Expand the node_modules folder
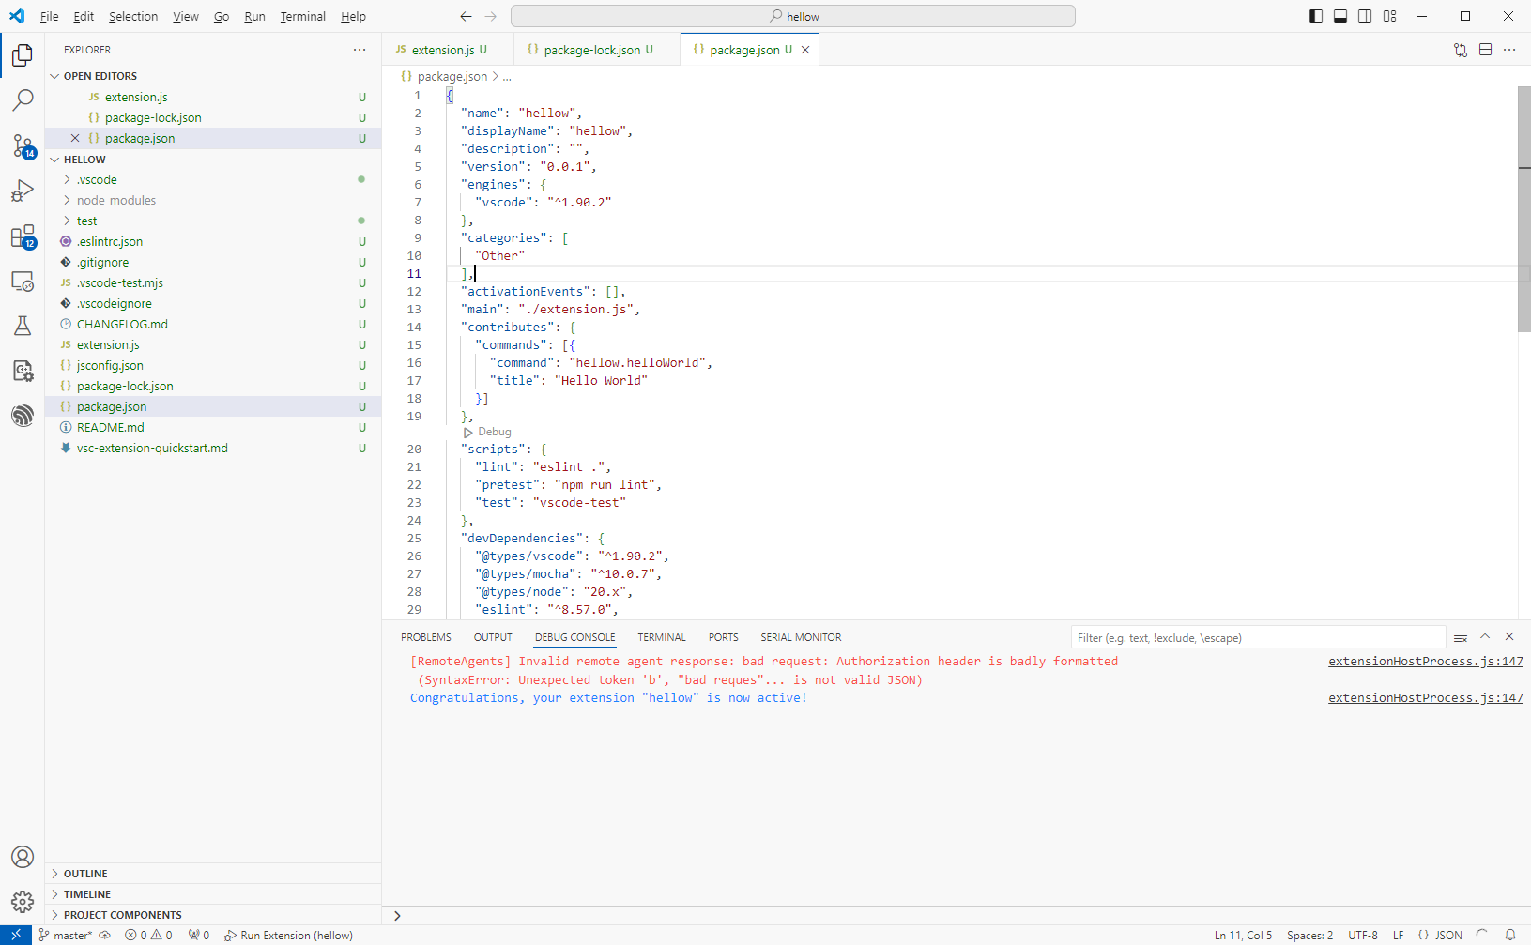The height and width of the screenshot is (945, 1531). click(x=68, y=200)
